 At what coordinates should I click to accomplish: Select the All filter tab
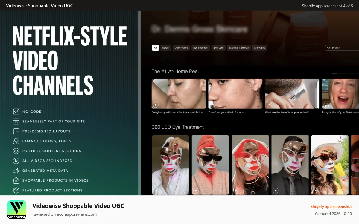[155, 48]
